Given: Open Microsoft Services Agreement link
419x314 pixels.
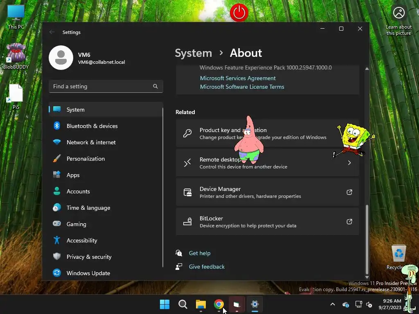Looking at the screenshot, I should tap(238, 78).
